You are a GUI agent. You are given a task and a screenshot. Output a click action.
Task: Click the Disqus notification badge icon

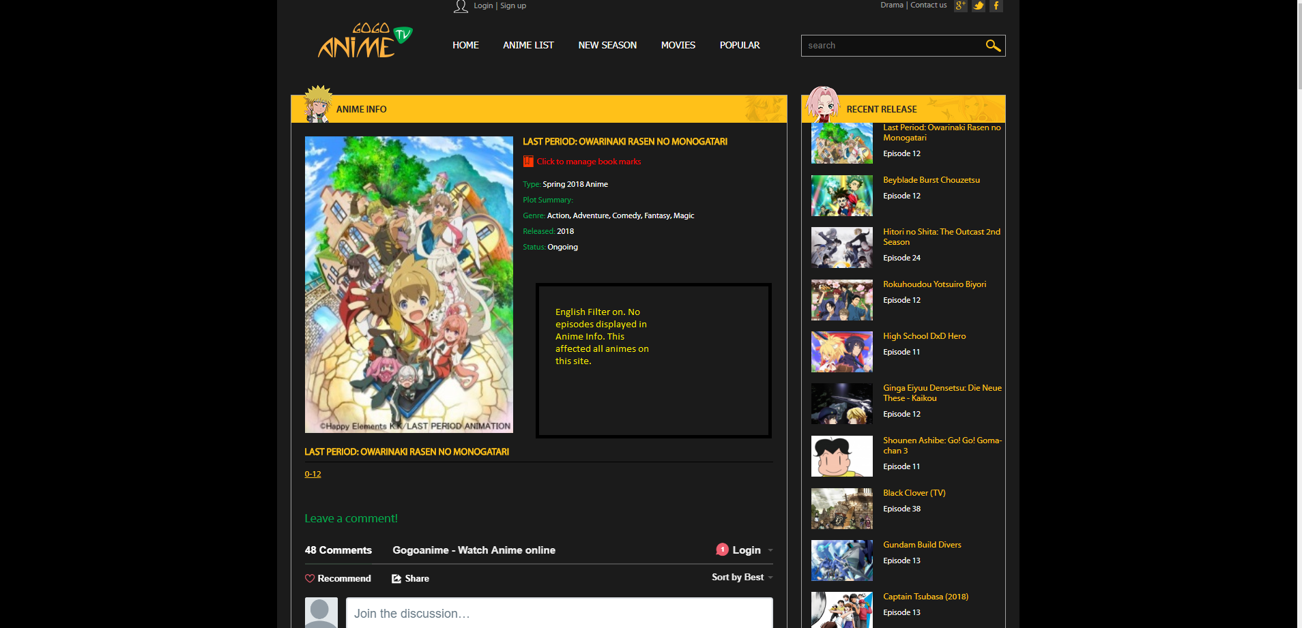(722, 550)
